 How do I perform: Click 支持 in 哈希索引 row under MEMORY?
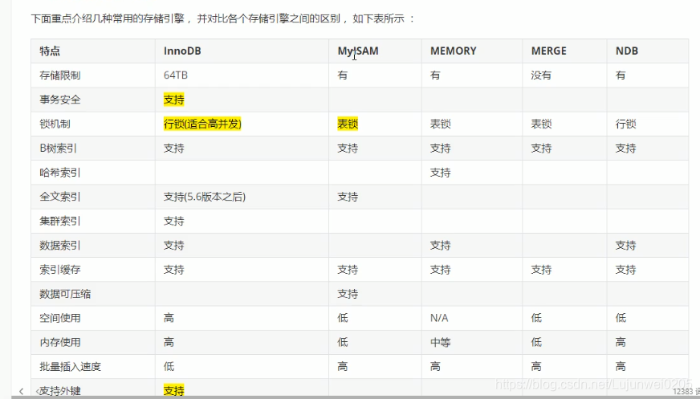pyautogui.click(x=440, y=173)
